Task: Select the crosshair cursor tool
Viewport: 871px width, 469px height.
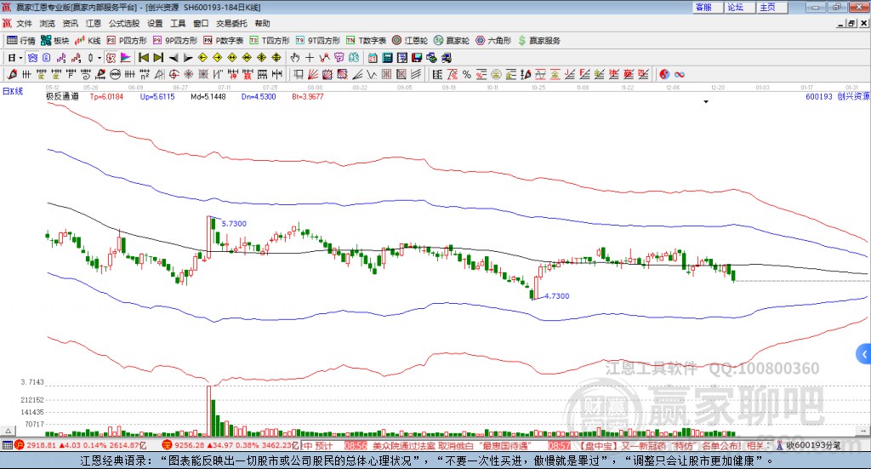Action: (310, 58)
